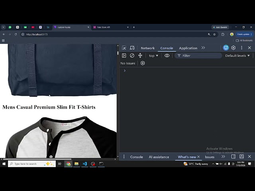The width and height of the screenshot is (255, 191).
Task: Open the Chrome profile avatar
Action: coord(232,34)
